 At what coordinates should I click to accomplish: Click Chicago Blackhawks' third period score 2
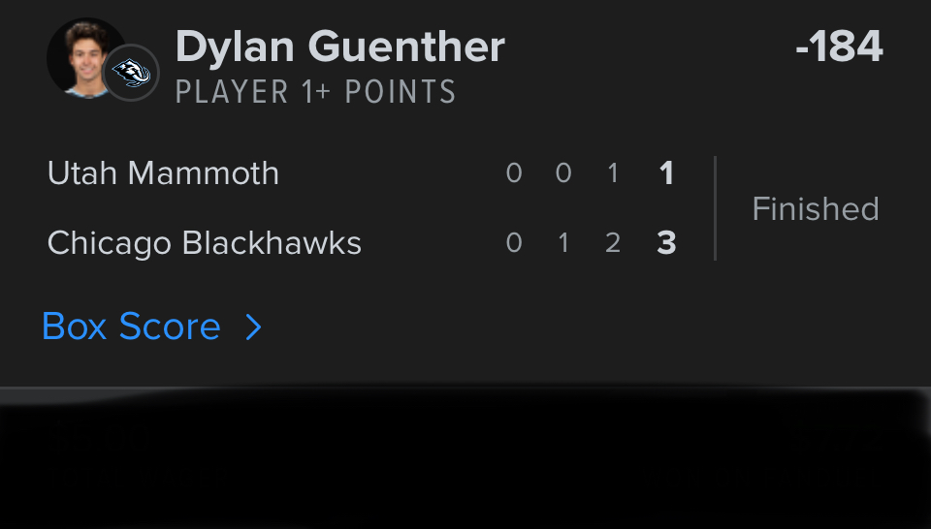pyautogui.click(x=612, y=242)
